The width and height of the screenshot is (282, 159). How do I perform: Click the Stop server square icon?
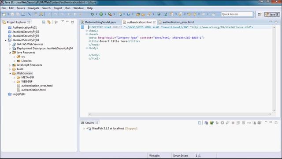point(233,123)
